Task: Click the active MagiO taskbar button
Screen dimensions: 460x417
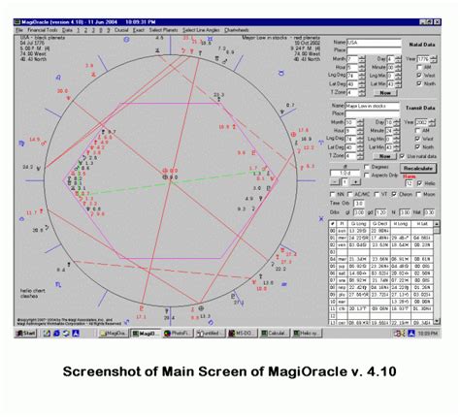Action: [x=146, y=333]
